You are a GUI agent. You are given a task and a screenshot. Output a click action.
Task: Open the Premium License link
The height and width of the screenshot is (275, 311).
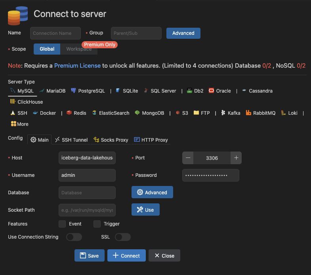click(x=77, y=66)
